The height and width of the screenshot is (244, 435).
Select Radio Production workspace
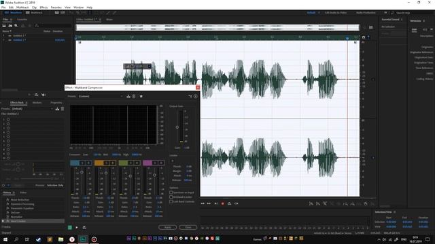[x=366, y=13]
